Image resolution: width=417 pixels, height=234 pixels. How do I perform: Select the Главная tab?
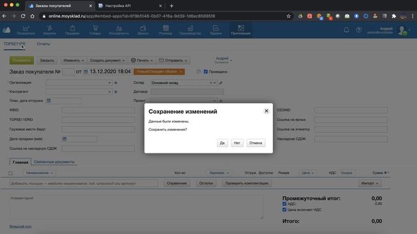(x=20, y=162)
